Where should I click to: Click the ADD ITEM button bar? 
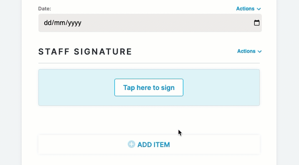pyautogui.click(x=149, y=145)
